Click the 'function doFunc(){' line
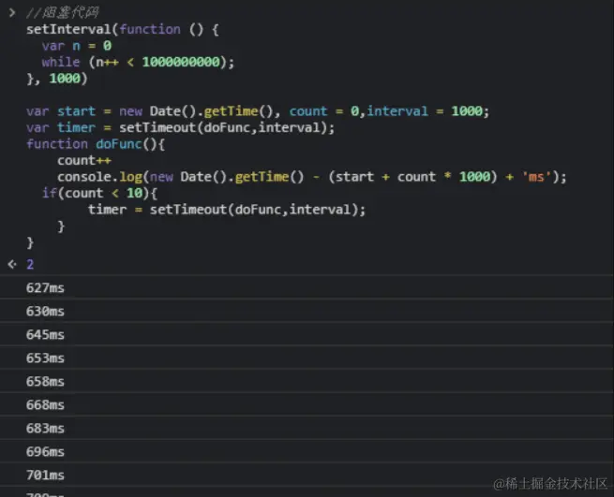 [96, 144]
